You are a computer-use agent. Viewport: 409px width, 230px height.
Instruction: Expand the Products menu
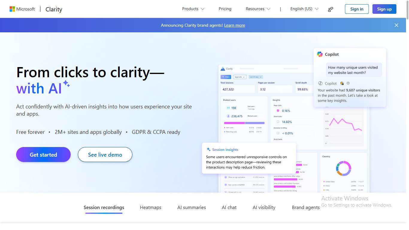coord(193,9)
